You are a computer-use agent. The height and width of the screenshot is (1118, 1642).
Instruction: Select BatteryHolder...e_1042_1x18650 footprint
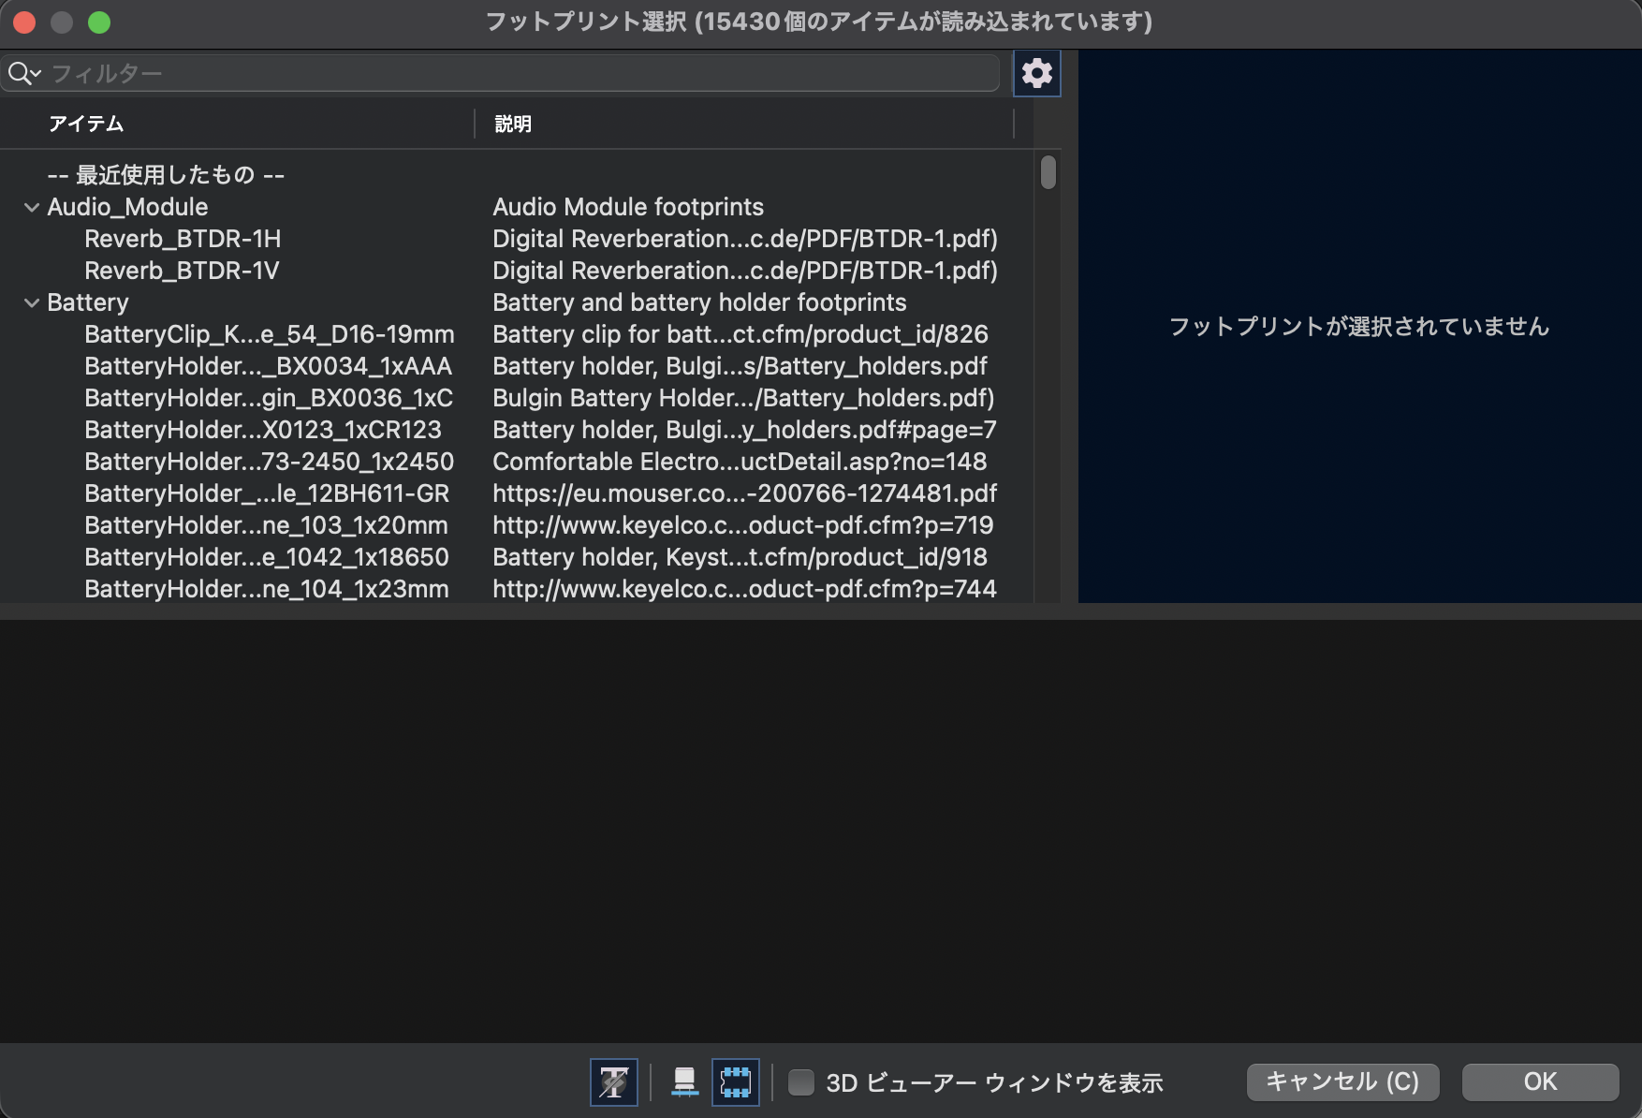click(267, 557)
